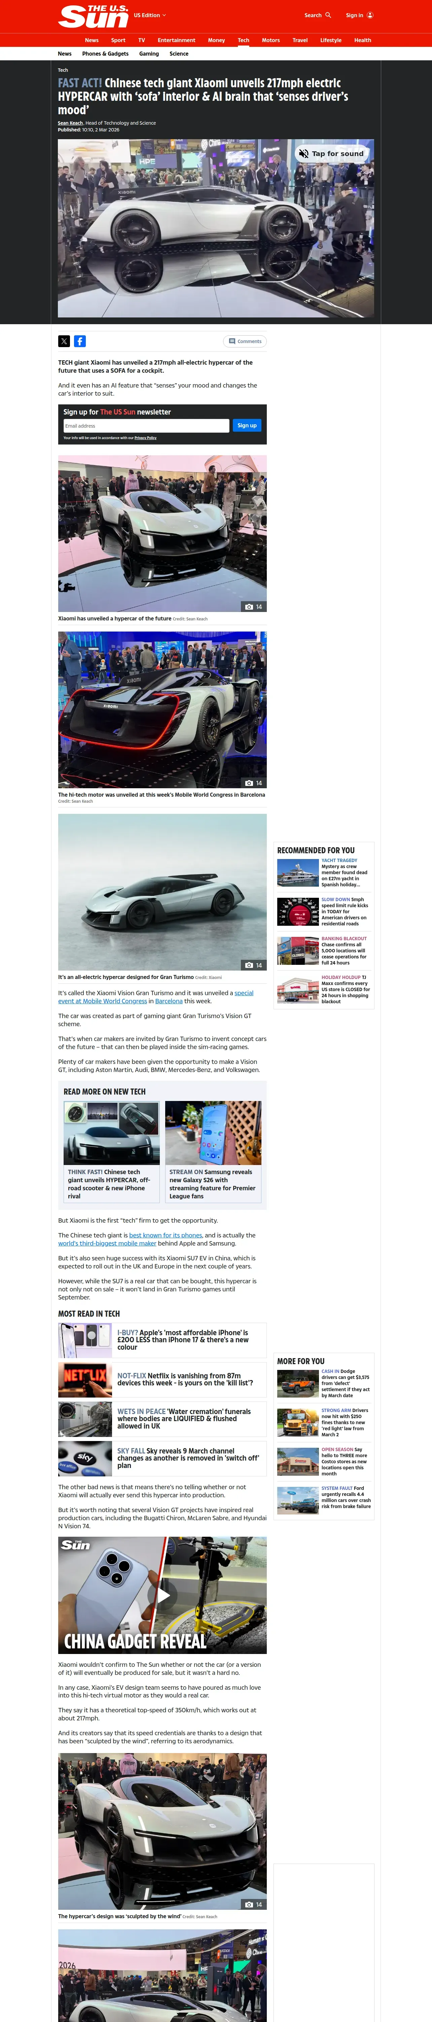The image size is (432, 2022).
Task: Open gallery from 'sculpted by the wind' photo
Action: [x=162, y=1831]
